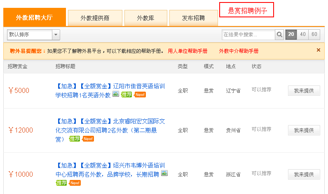Click New! badge in 绍兴市韦博 listing

pyautogui.click(x=75, y=182)
